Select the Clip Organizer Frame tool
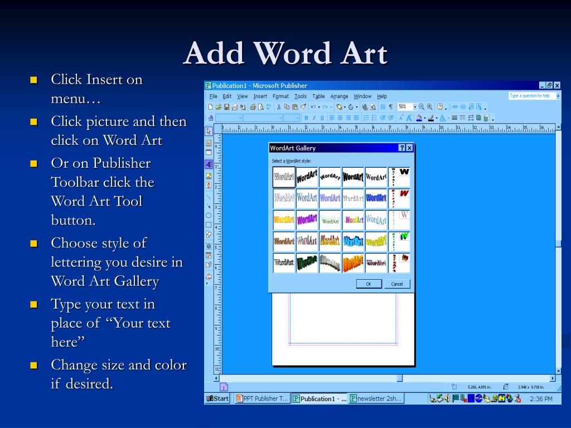 click(x=209, y=186)
